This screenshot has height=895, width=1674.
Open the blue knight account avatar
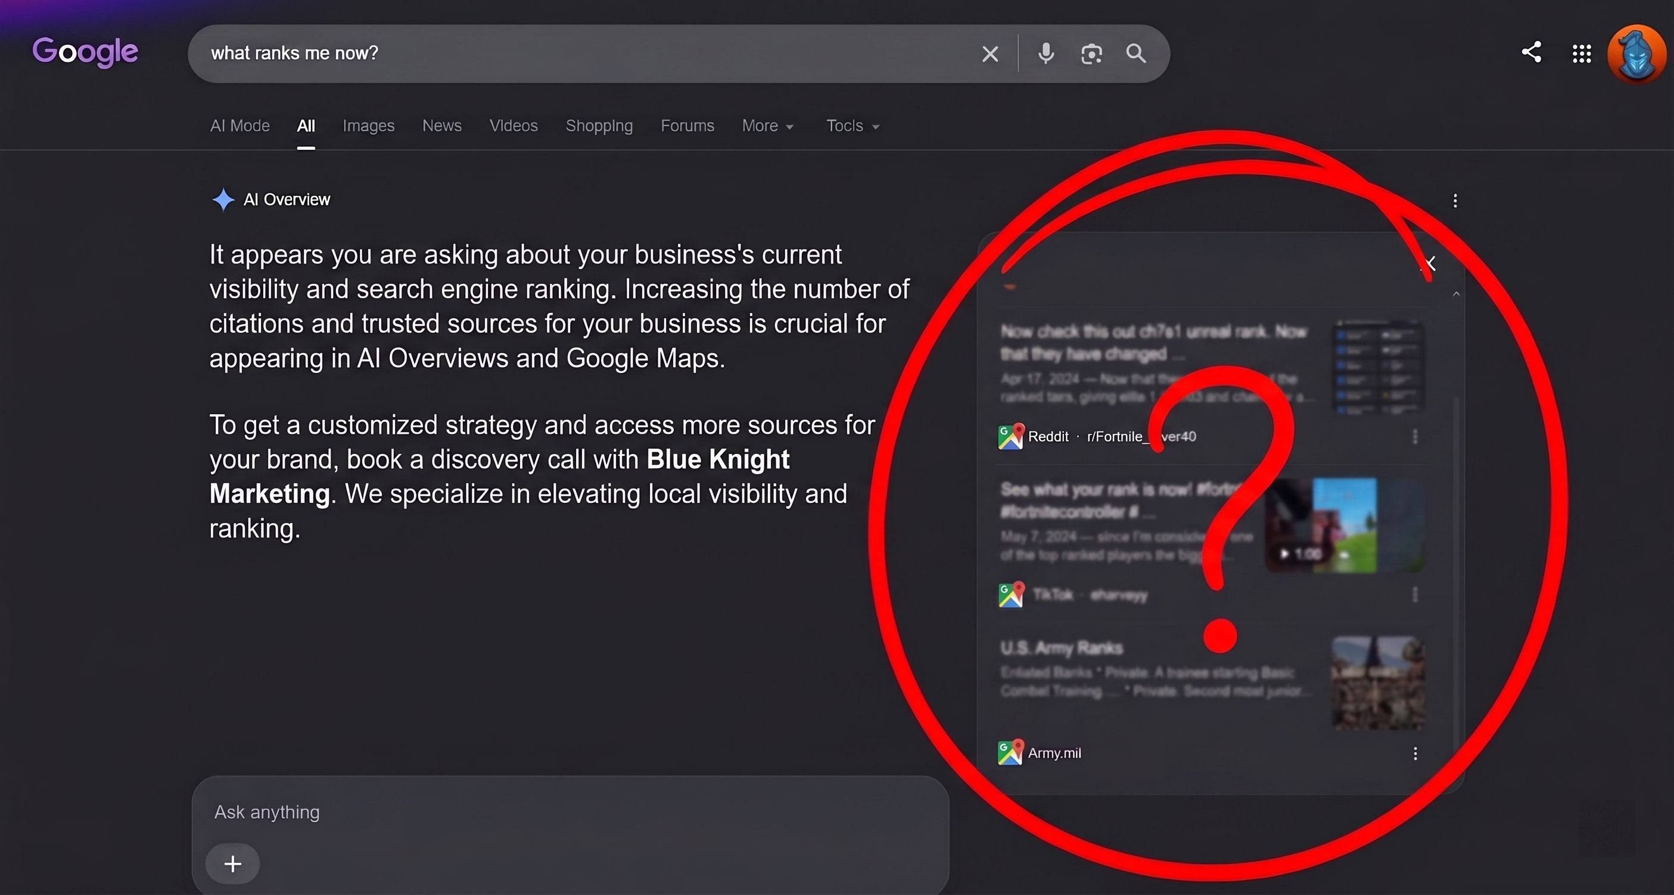(x=1636, y=55)
